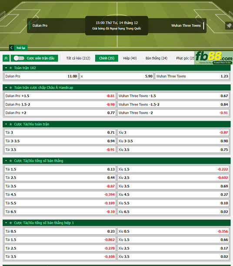Choose Dalian Pro 1.5-2 at -0.98
Viewport: 233px width, 266px height.
coord(60,104)
